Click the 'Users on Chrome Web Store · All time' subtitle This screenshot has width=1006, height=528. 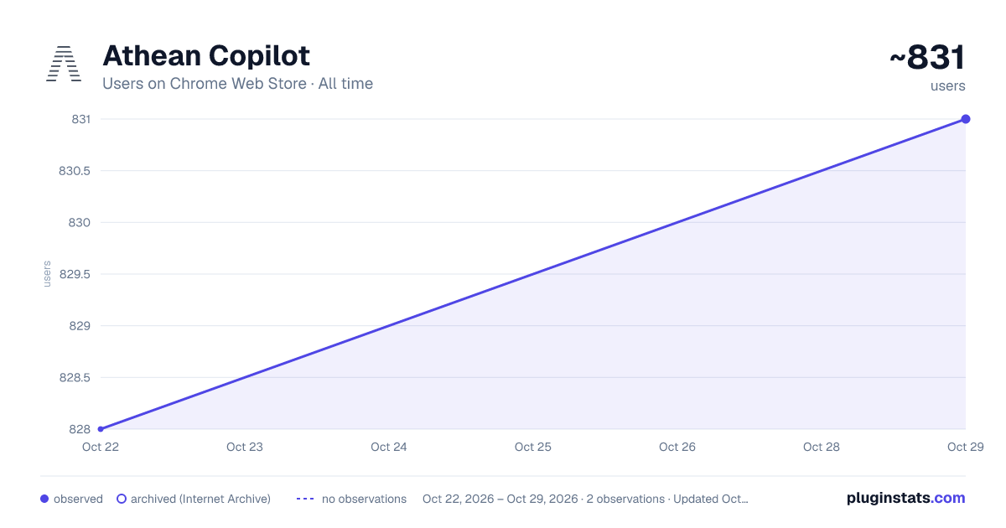pyautogui.click(x=237, y=84)
